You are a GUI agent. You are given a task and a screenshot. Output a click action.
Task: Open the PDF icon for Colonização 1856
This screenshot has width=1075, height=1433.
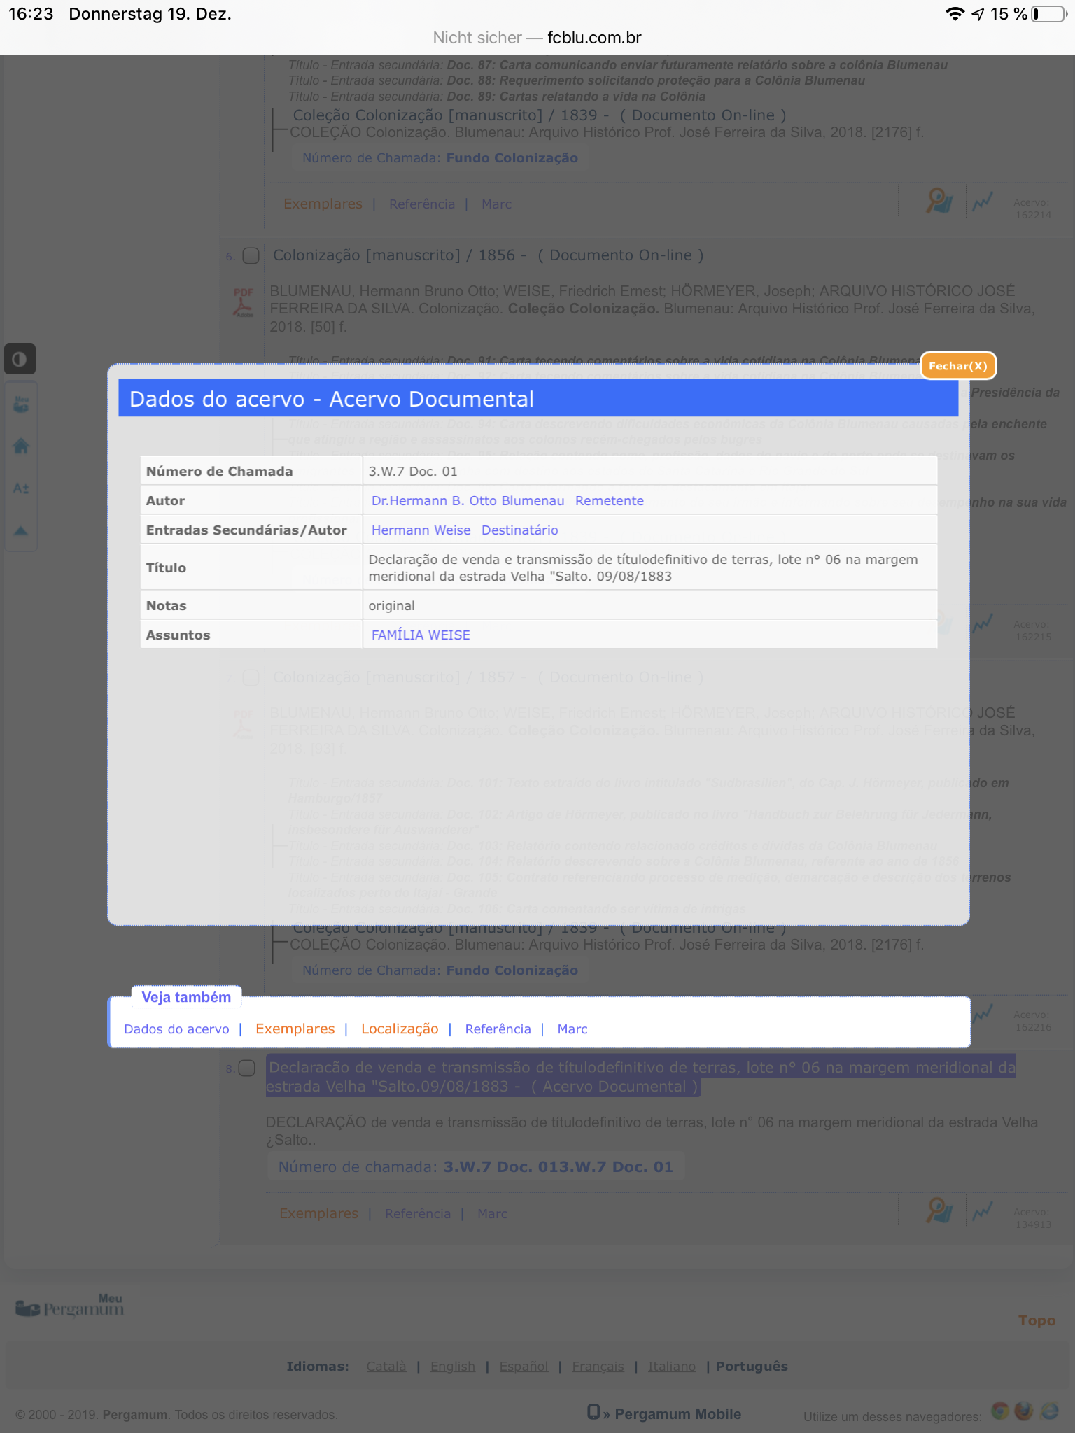click(243, 302)
